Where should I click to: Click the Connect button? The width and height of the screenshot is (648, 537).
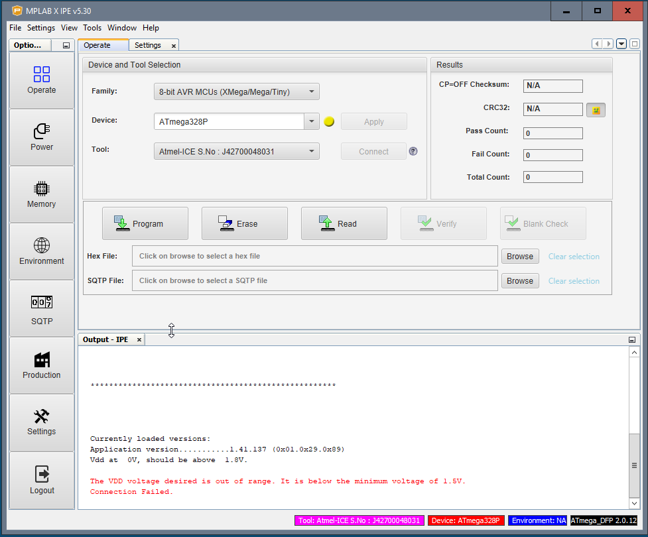tap(373, 151)
